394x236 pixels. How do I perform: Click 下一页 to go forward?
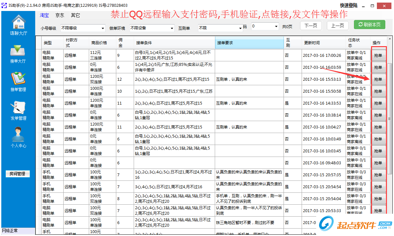pos(311,26)
